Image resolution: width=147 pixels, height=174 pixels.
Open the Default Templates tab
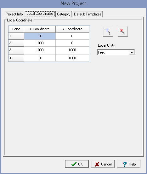[x=88, y=14]
